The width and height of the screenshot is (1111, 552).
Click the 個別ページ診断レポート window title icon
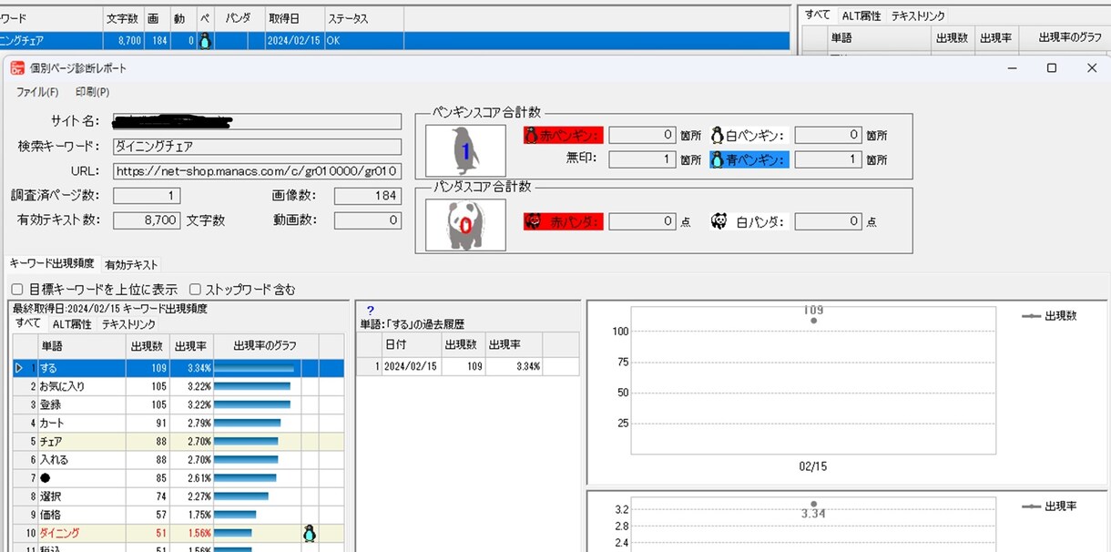pos(17,68)
